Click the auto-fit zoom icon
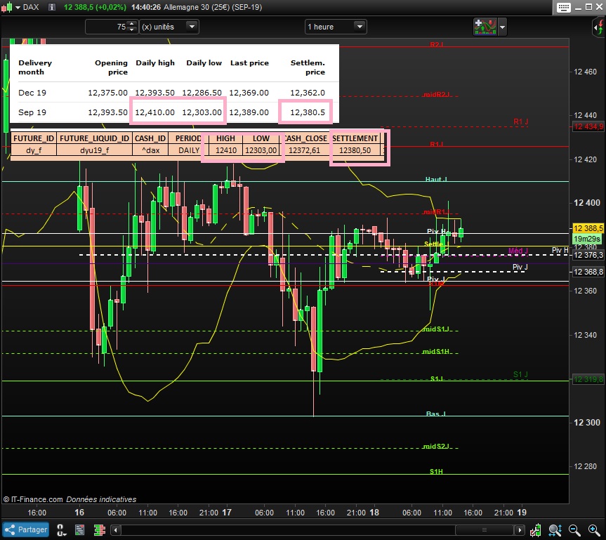 [555, 530]
